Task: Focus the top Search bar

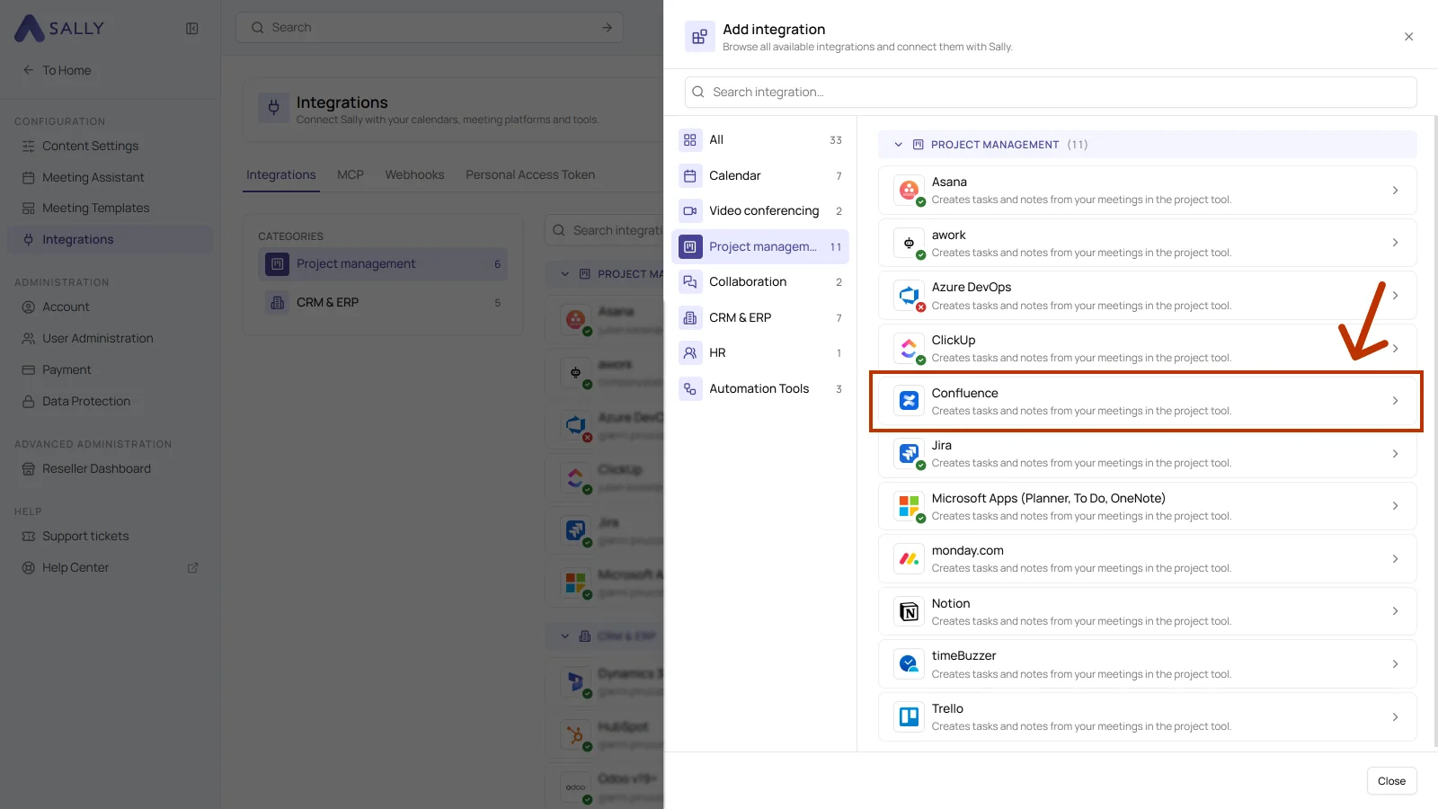Action: [430, 28]
